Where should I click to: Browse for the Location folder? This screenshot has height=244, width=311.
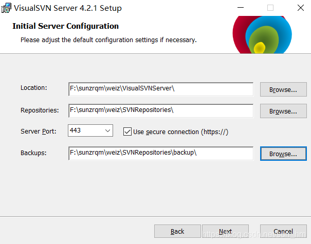coord(283,89)
